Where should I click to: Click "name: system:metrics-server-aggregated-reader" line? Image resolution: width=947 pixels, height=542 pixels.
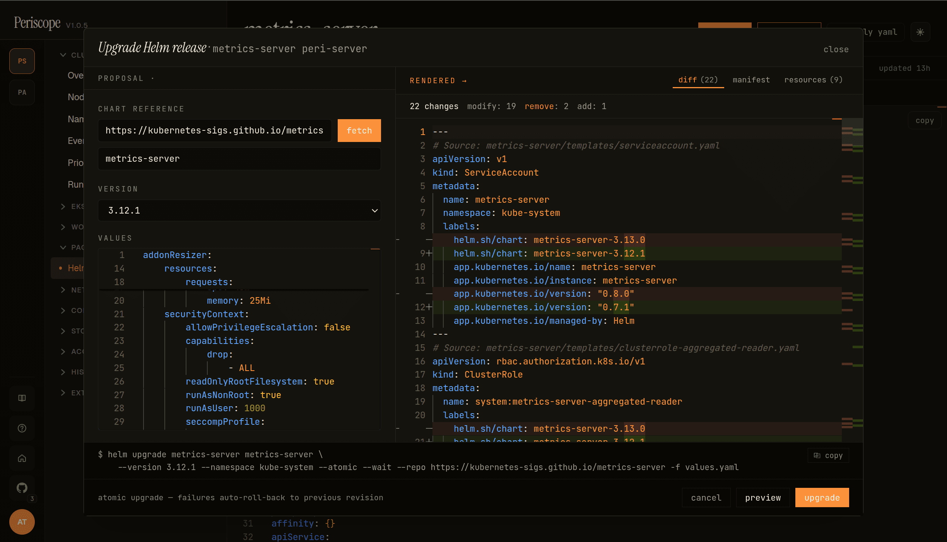coord(562,402)
